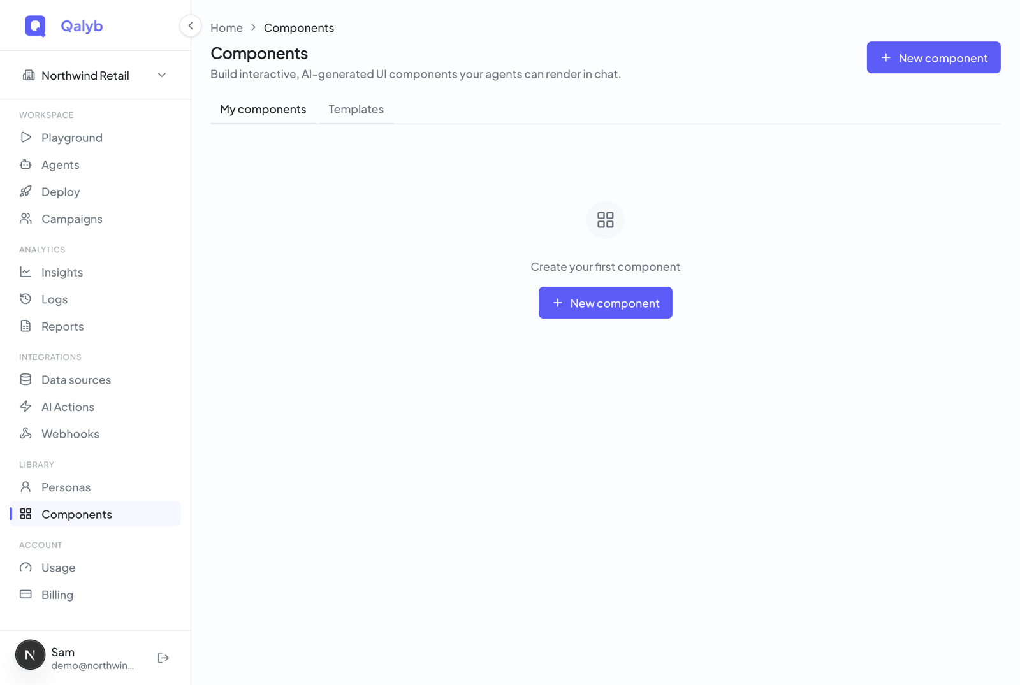Click the Reports document icon

coord(25,326)
